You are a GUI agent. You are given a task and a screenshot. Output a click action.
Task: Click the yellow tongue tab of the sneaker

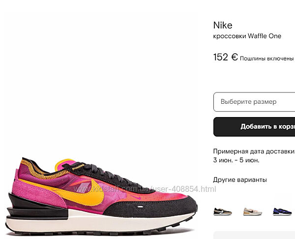(x=62, y=164)
